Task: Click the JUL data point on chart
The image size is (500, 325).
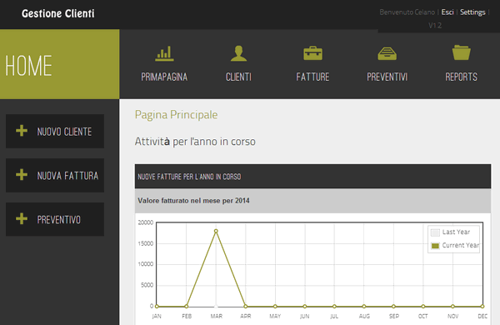Action: pyautogui.click(x=334, y=307)
